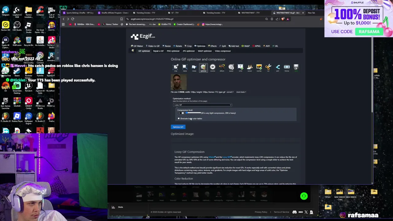
Task: Reload the browser page
Action: point(73,19)
